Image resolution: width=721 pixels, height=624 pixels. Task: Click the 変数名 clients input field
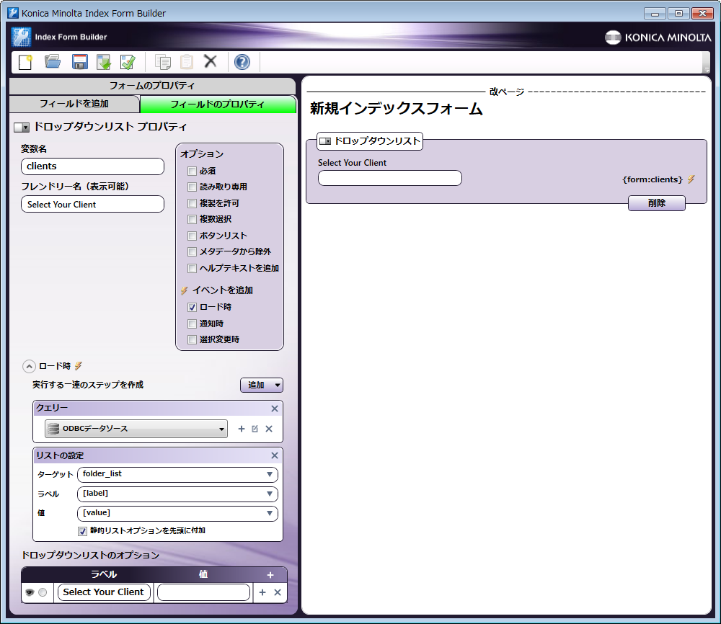92,166
